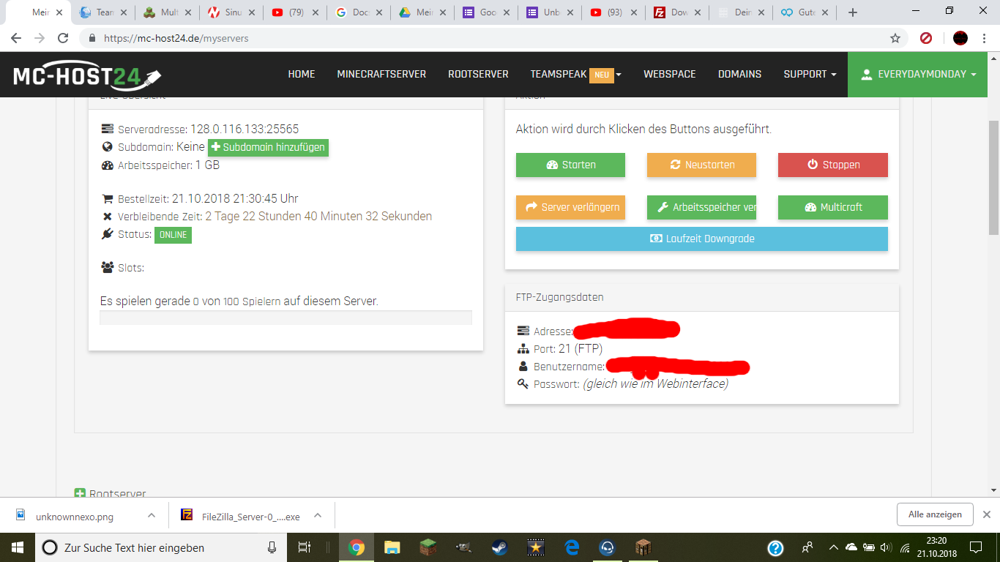The image size is (1000, 562).
Task: Click the wrench icon next to Status
Action: pos(106,234)
